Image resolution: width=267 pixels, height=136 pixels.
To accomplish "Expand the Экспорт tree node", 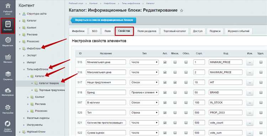I will pos(24,56).
